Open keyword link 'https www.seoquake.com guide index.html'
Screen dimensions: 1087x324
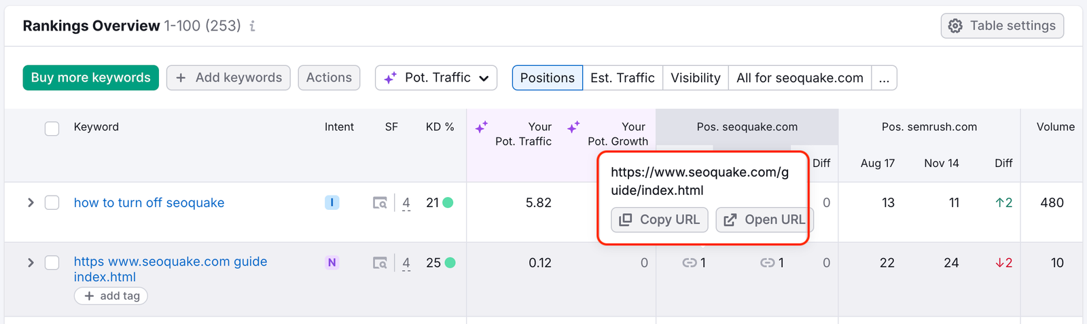[x=171, y=269]
